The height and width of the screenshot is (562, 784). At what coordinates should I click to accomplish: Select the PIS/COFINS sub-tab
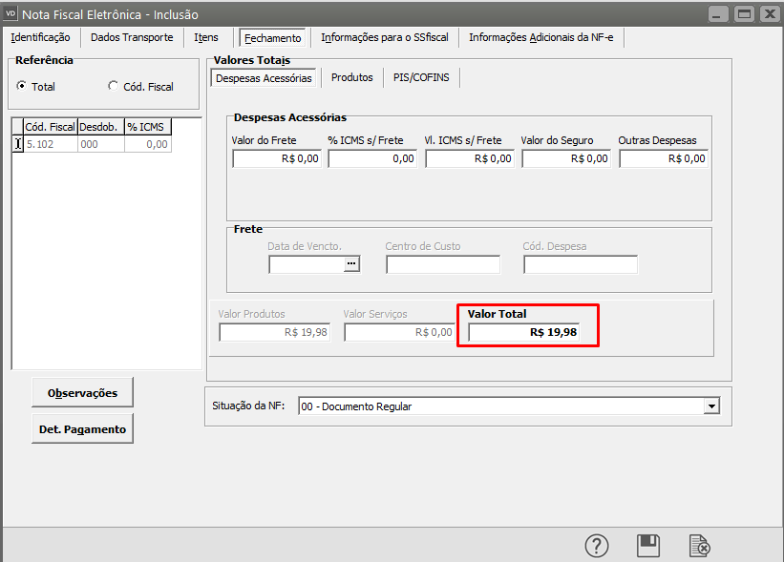click(x=421, y=77)
